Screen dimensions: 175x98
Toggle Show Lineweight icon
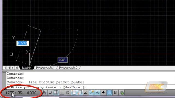[103, 93]
